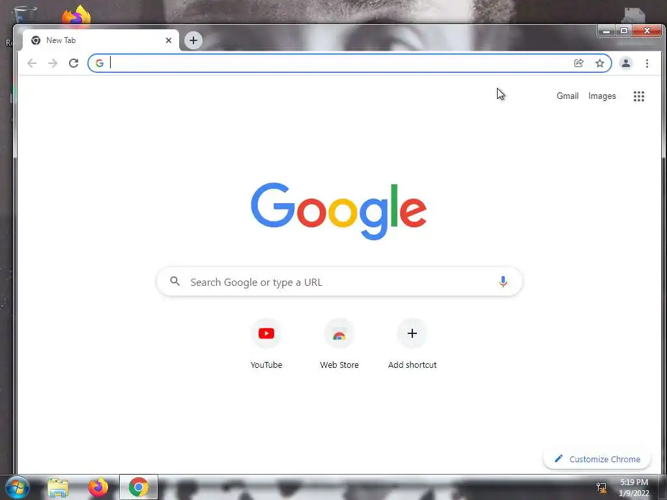Select the New Tab tab
Viewport: 667px width, 500px height.
[100, 40]
